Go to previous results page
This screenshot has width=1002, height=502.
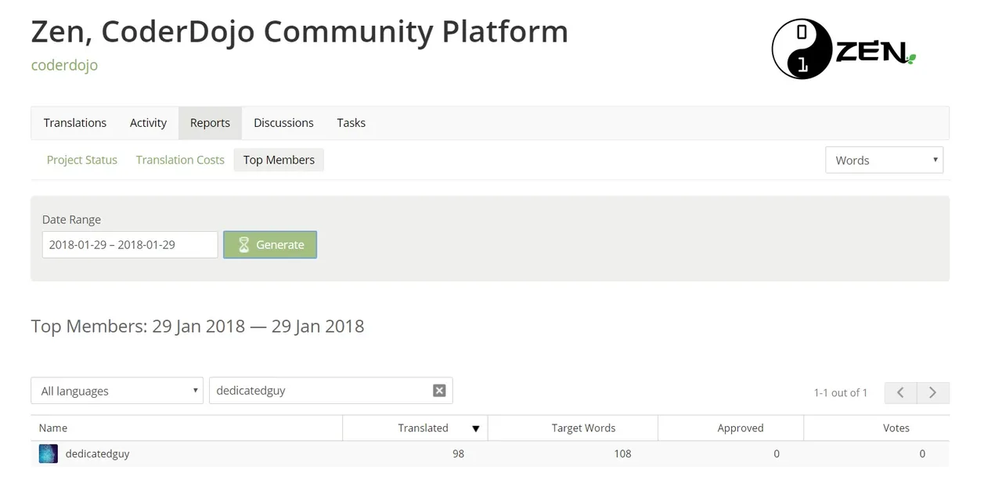point(900,392)
